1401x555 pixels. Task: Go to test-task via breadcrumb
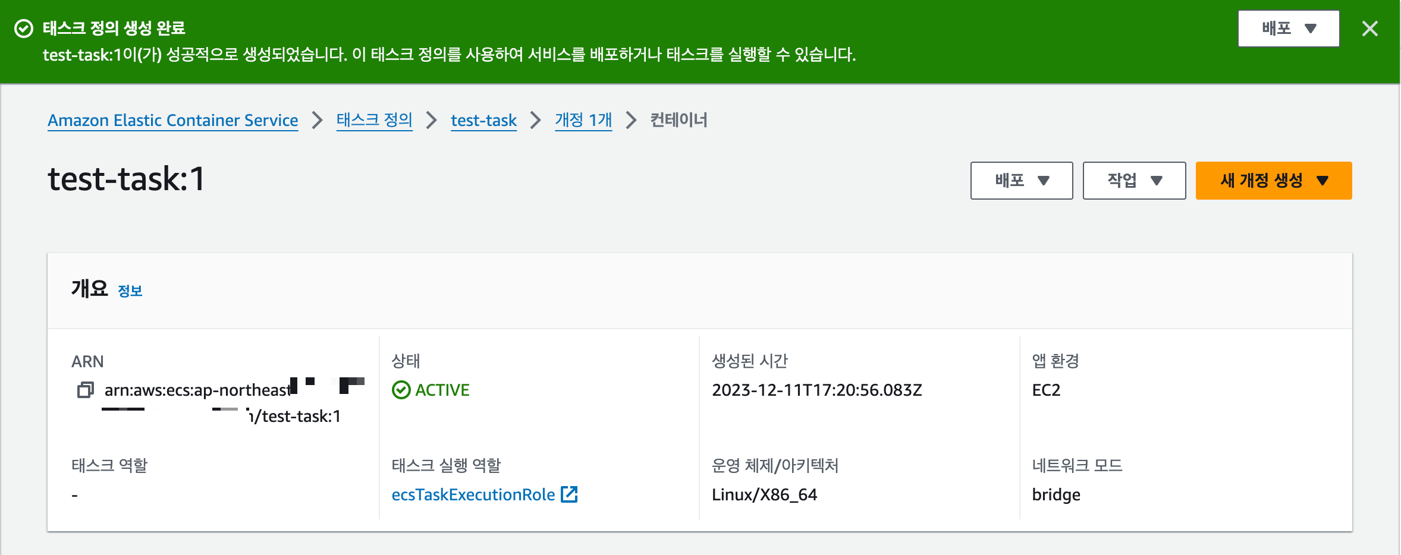483,120
